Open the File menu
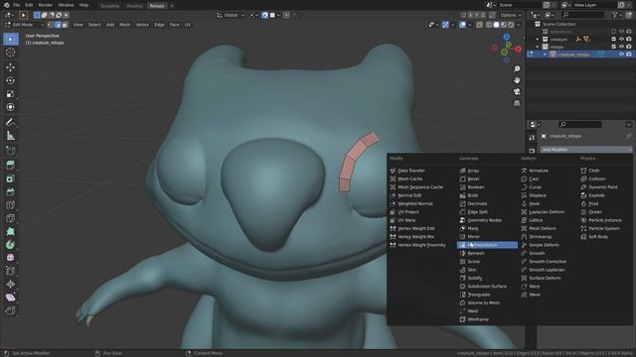Screen dimensions: 636x357 (x=16, y=5)
